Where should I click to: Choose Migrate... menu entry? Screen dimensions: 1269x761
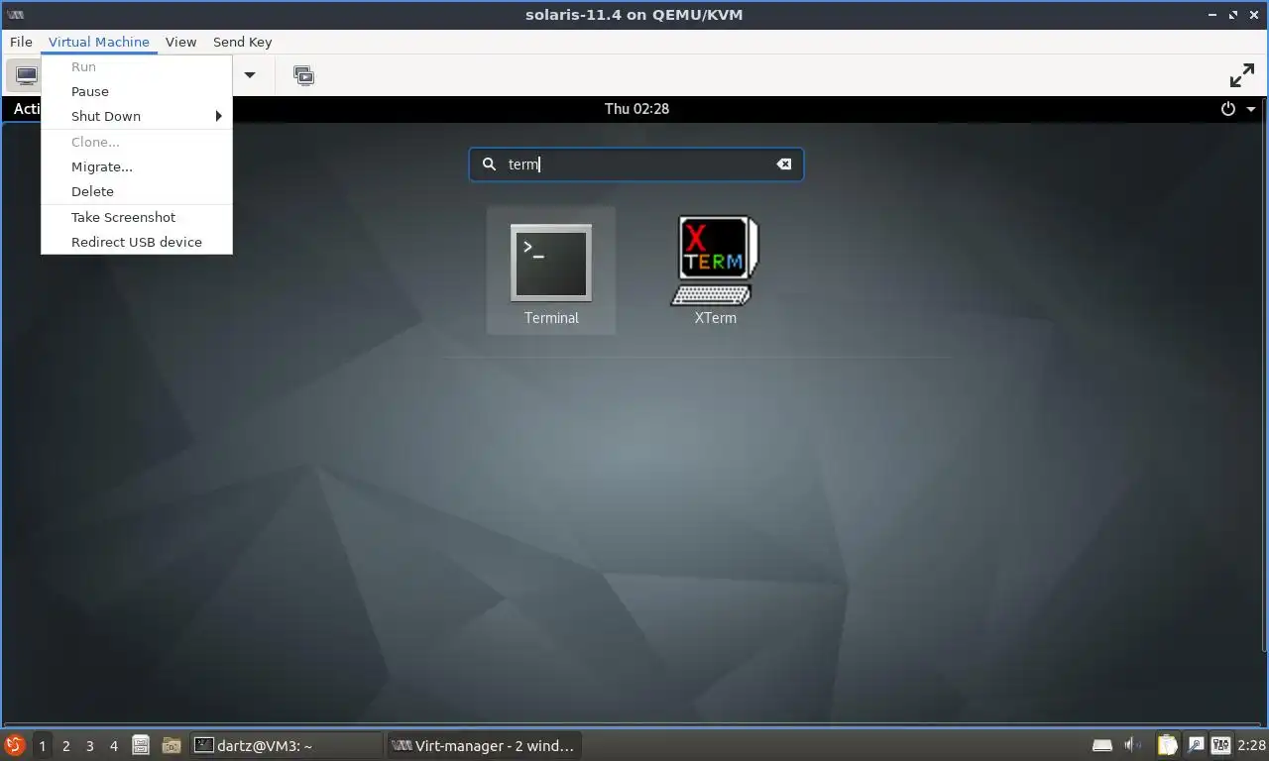pos(137,166)
